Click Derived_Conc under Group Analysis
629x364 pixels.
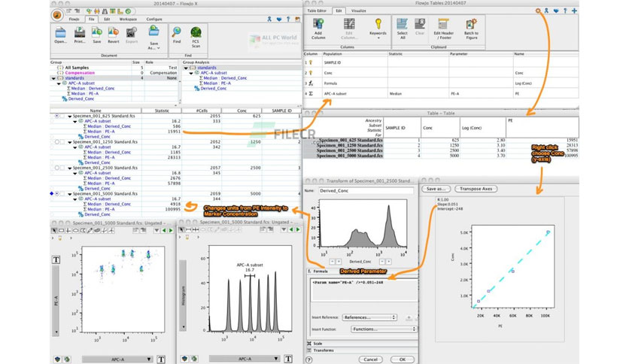tap(214, 88)
